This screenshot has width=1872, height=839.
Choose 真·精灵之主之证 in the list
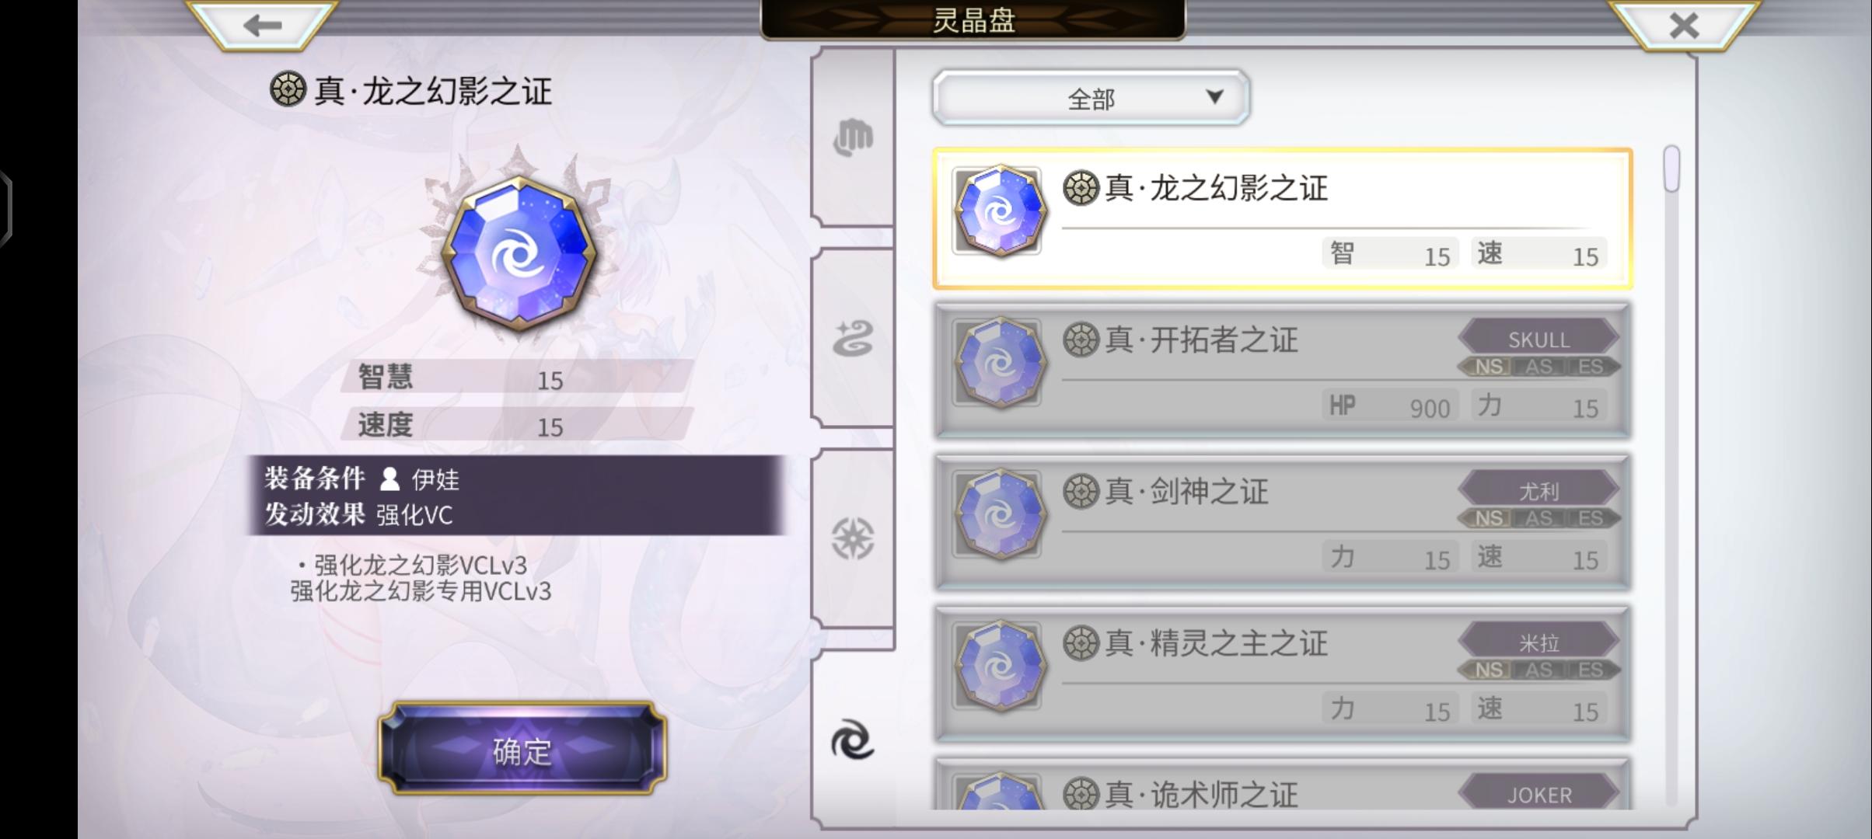[1282, 674]
